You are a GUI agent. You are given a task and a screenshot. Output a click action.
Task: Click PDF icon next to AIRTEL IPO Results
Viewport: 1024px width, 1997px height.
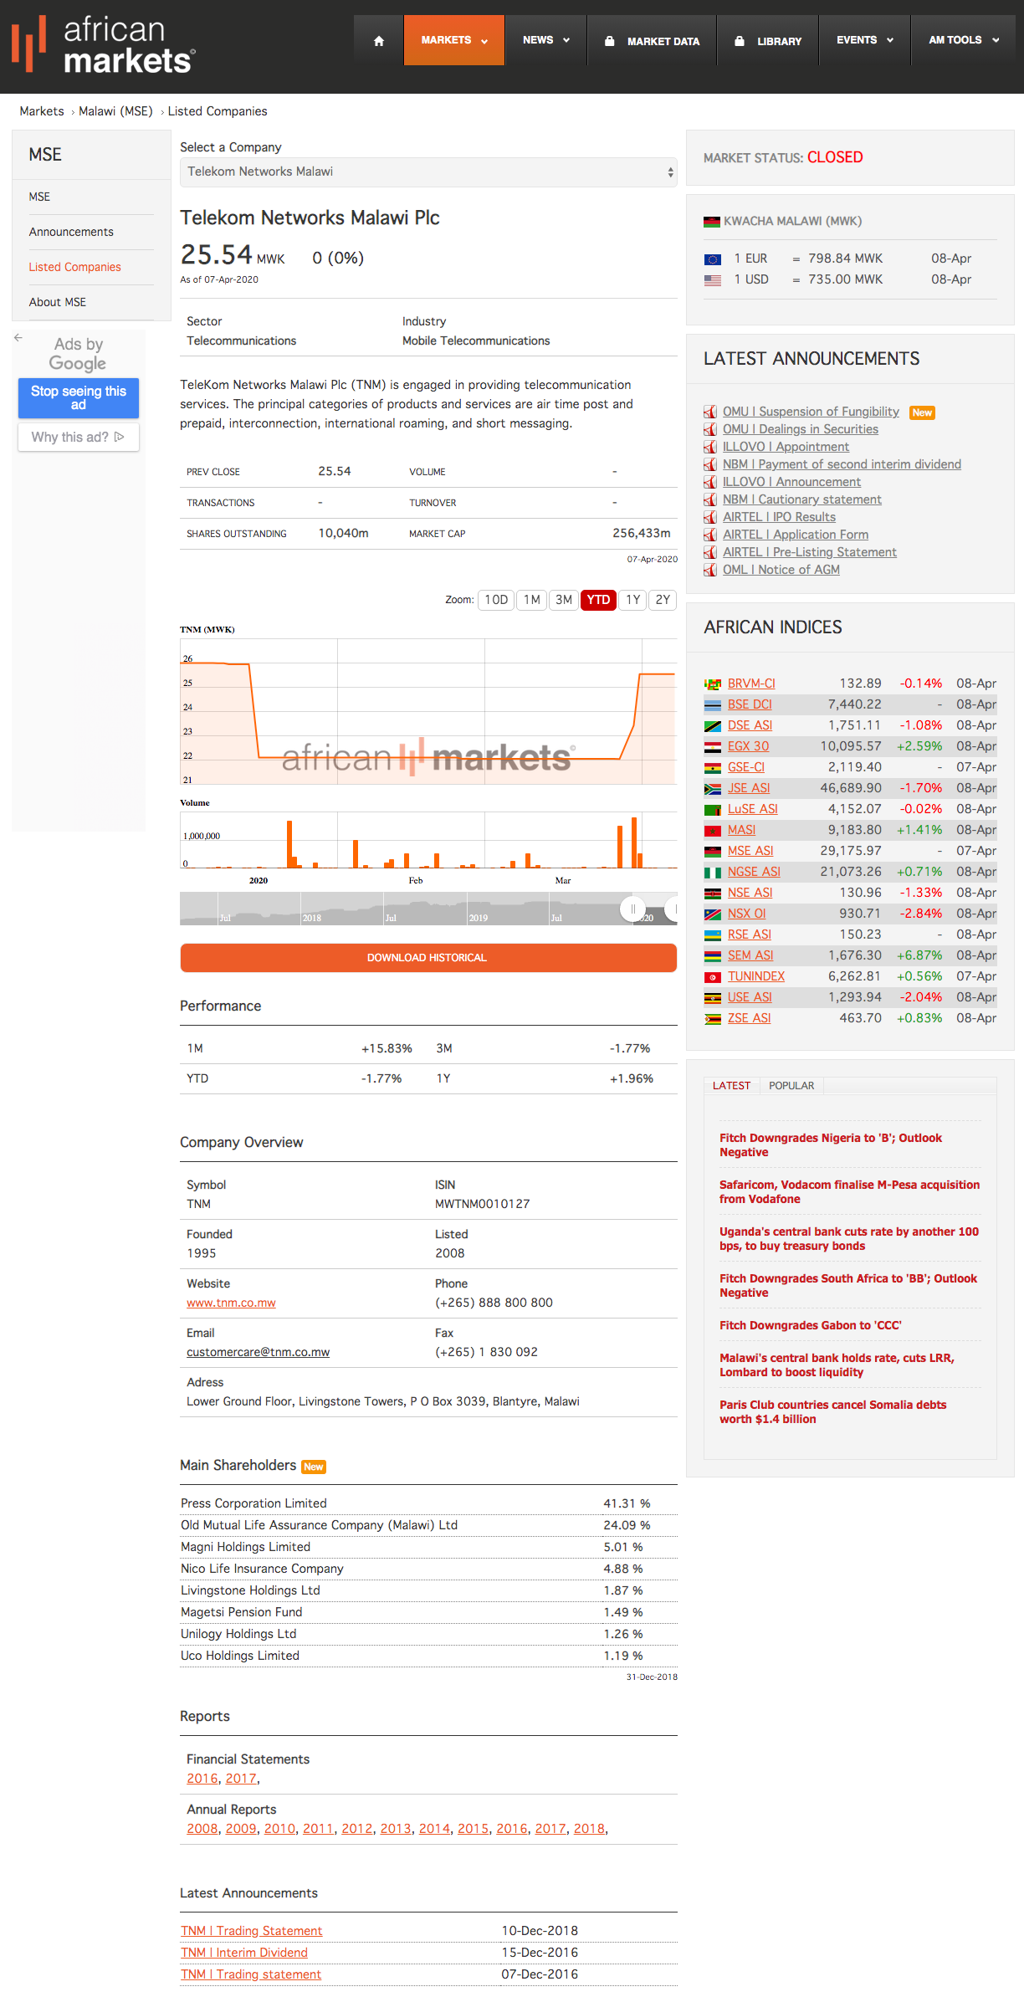[710, 517]
